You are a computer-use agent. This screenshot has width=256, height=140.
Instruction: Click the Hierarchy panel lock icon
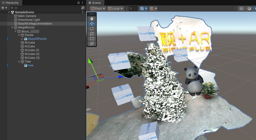pos(78,3)
